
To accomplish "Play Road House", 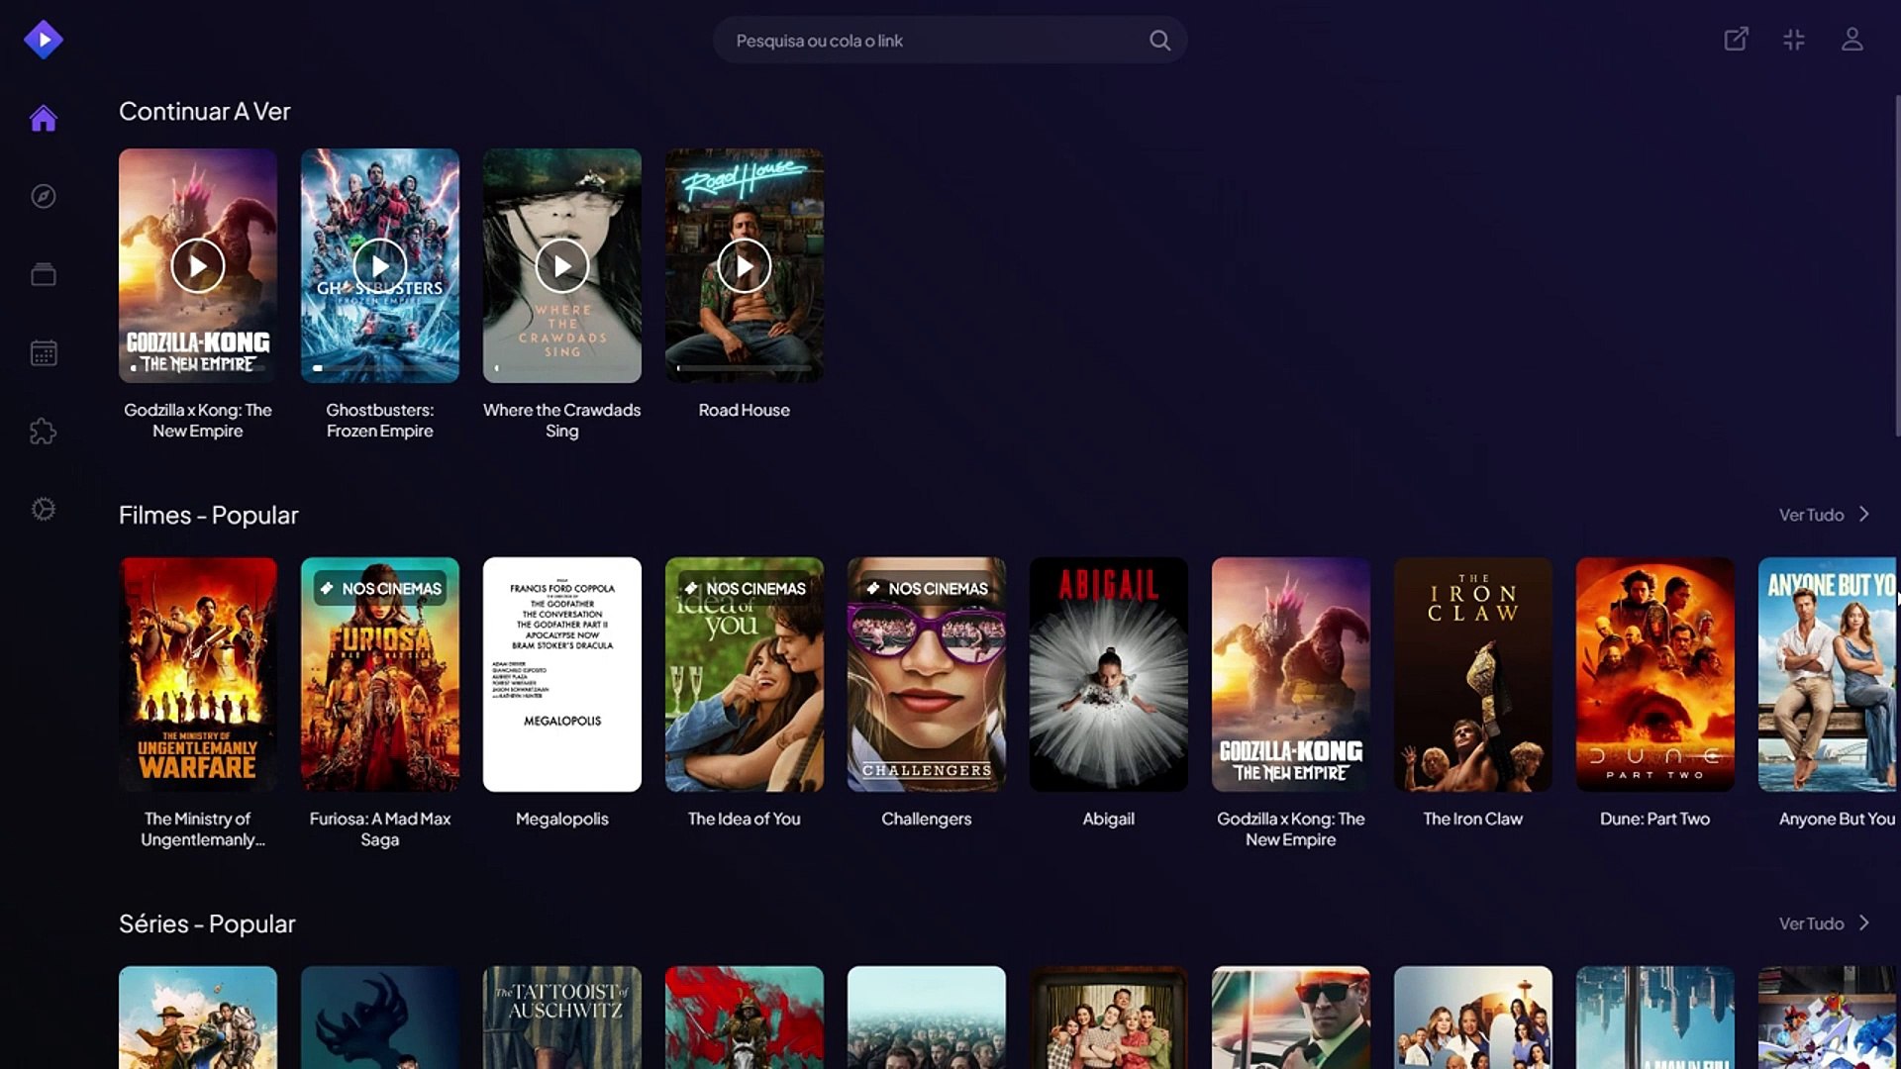I will (745, 266).
